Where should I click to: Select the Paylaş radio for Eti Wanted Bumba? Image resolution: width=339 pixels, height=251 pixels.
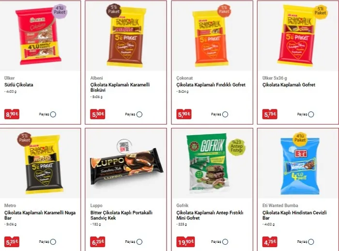tap(311, 242)
